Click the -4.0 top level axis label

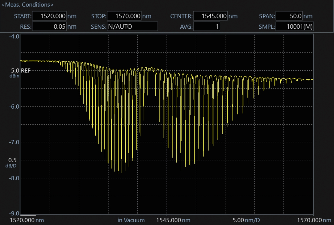14,36
